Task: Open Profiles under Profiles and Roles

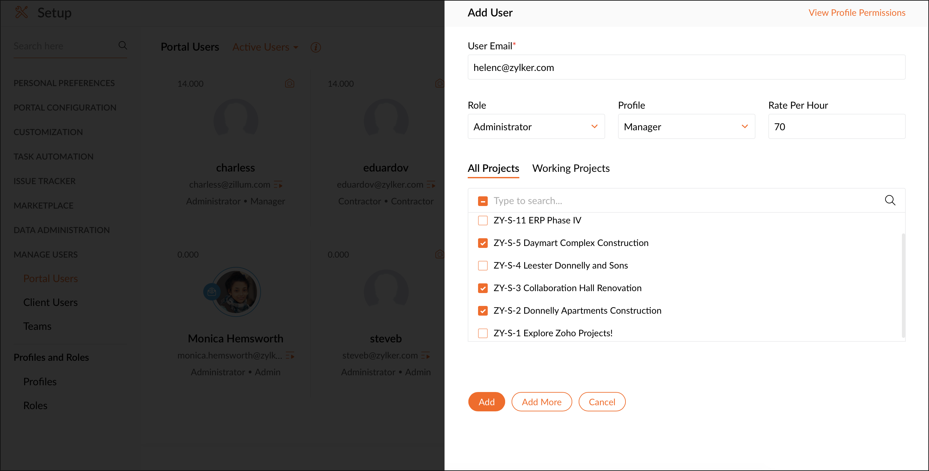Action: pyautogui.click(x=40, y=382)
